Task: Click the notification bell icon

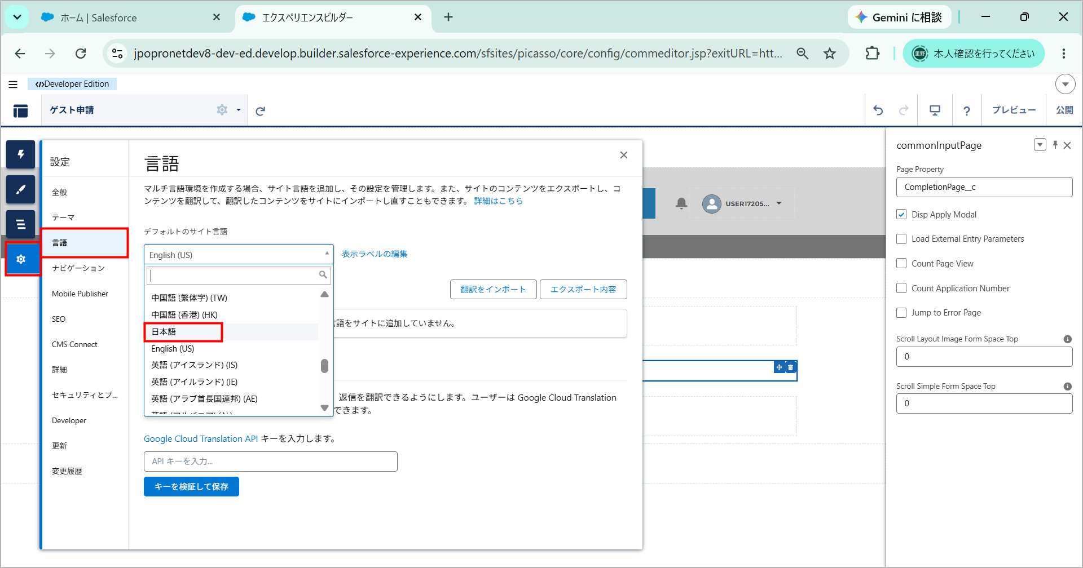Action: 681,203
